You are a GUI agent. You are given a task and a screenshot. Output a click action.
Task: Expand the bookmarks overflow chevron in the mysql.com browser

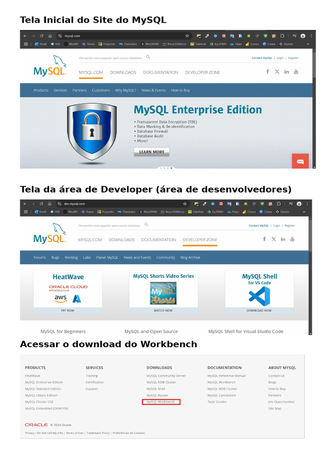point(308,44)
